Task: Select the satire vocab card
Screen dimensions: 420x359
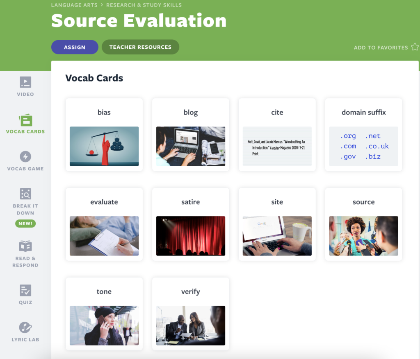Action: [x=190, y=224]
